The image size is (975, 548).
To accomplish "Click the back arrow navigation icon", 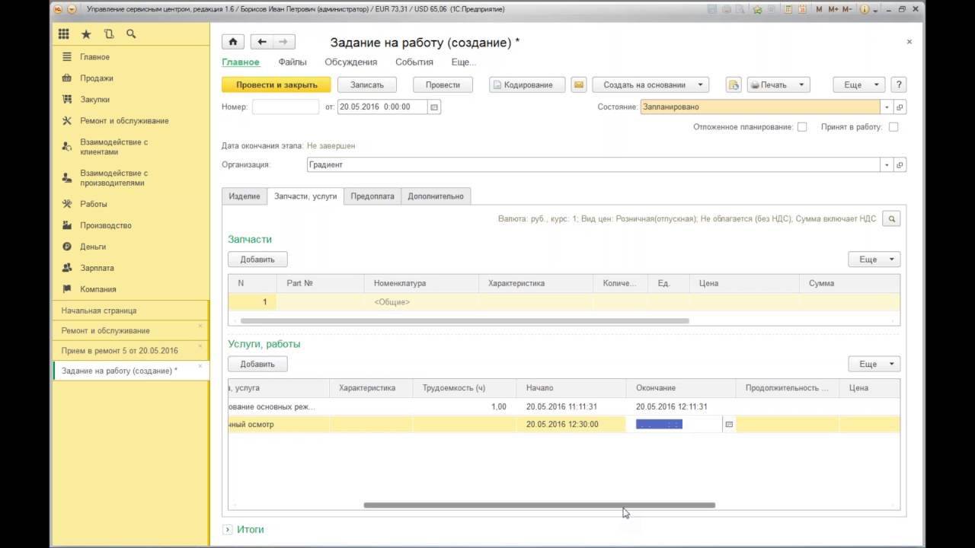I will [x=262, y=42].
